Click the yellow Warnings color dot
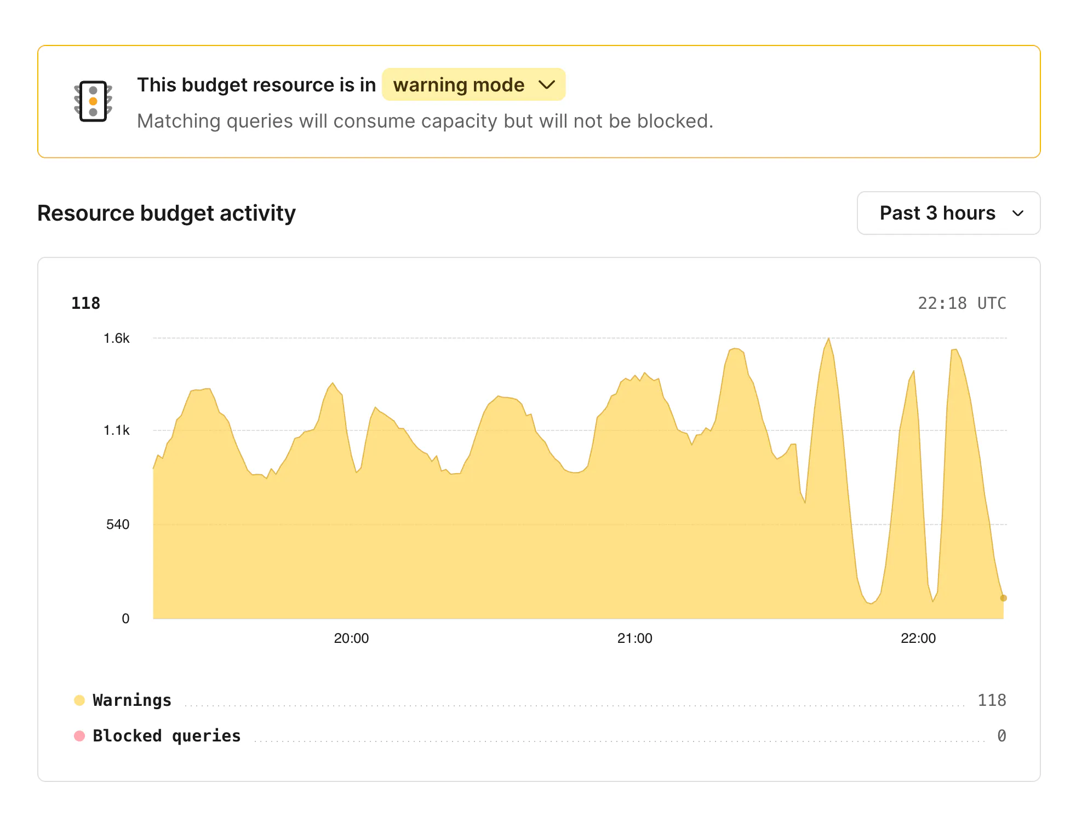The image size is (1076, 817). point(79,700)
